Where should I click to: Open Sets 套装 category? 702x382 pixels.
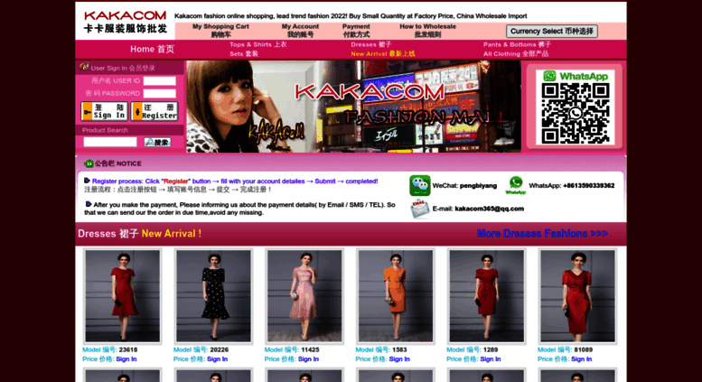244,53
